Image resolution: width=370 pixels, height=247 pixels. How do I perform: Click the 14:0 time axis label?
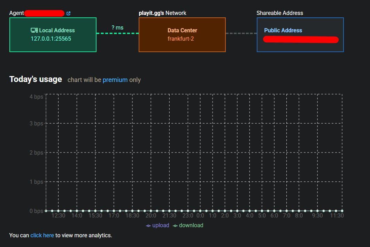click(77, 216)
